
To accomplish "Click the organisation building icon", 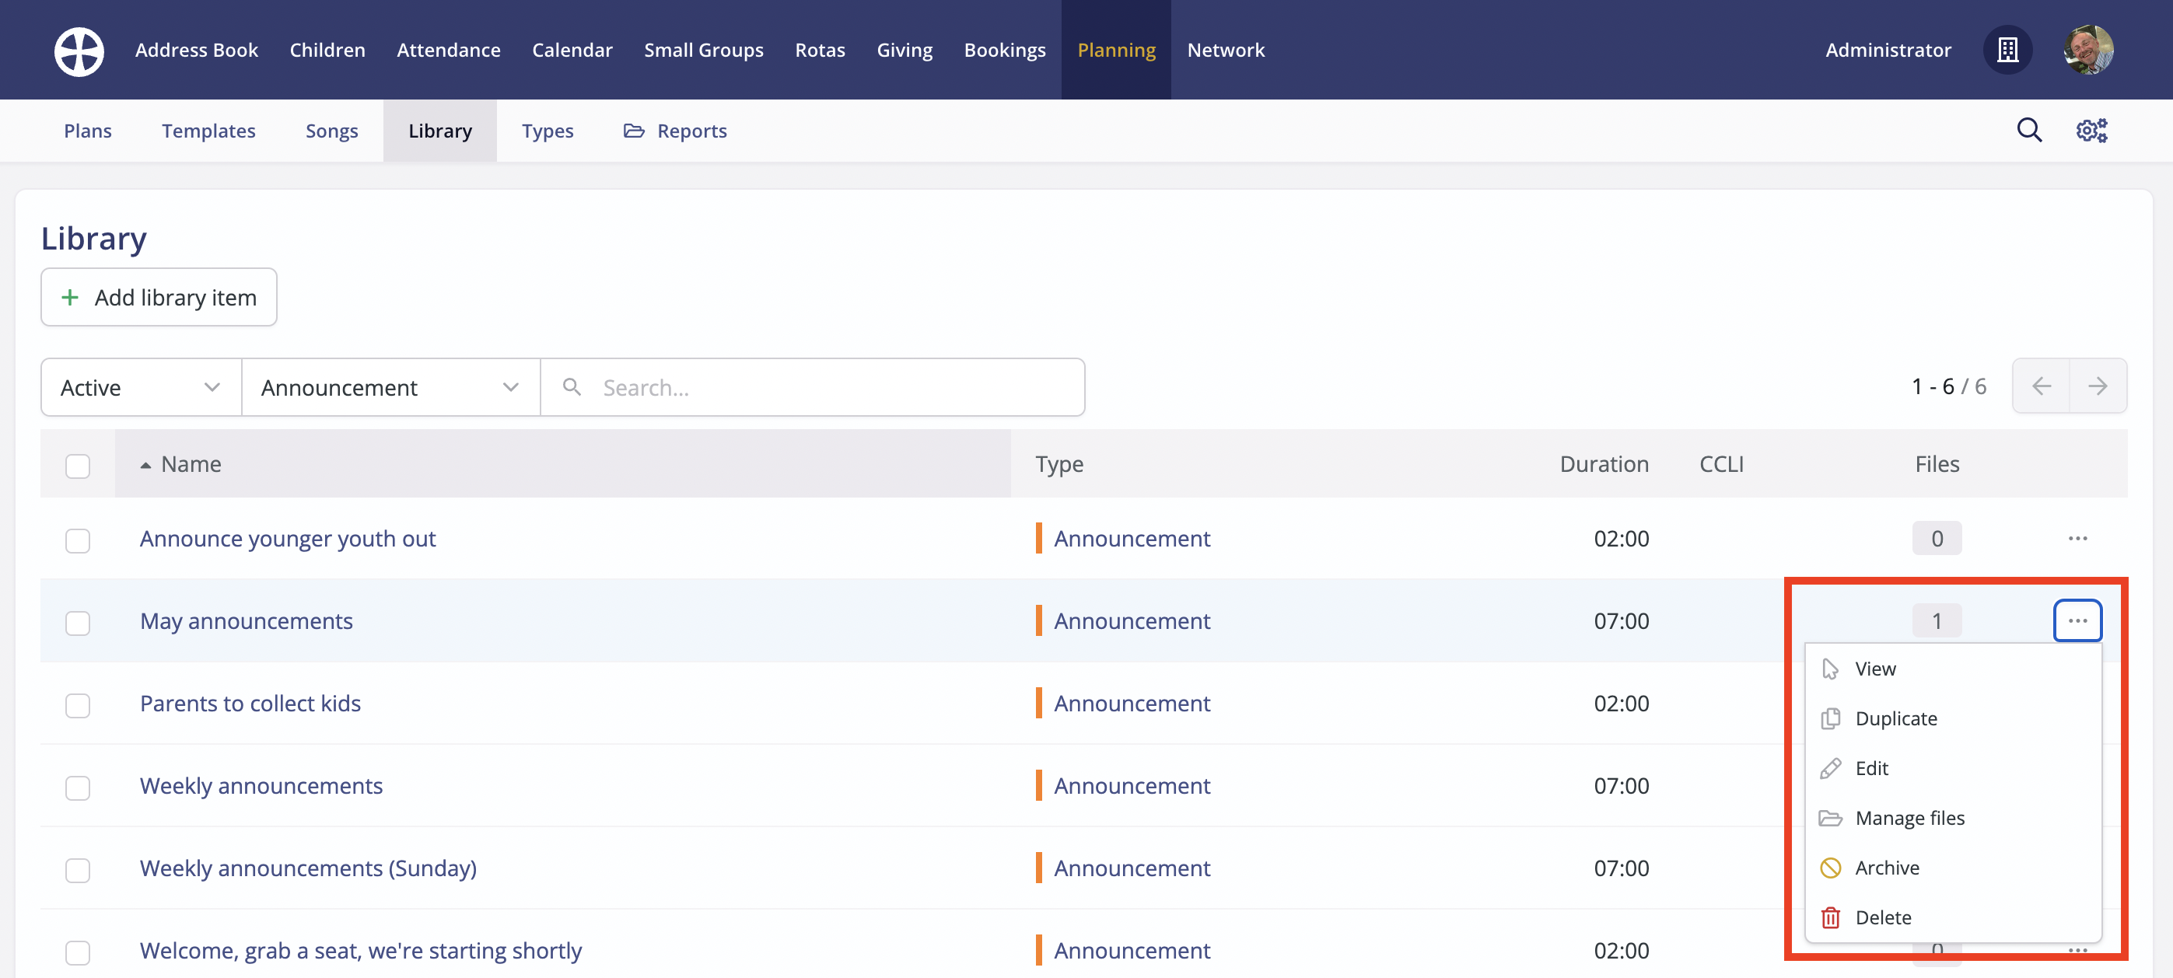I will (2007, 51).
